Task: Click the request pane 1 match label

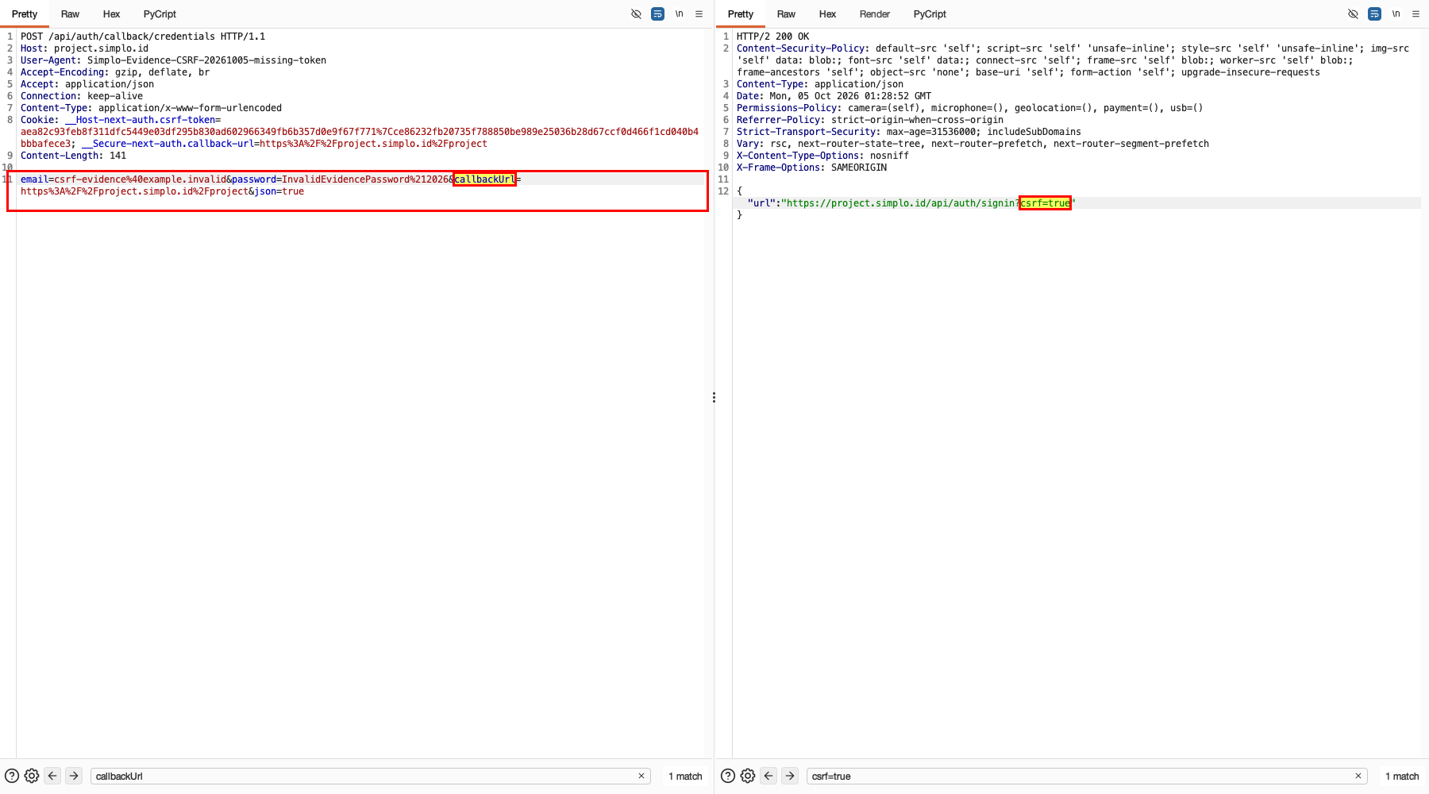Action: click(685, 776)
